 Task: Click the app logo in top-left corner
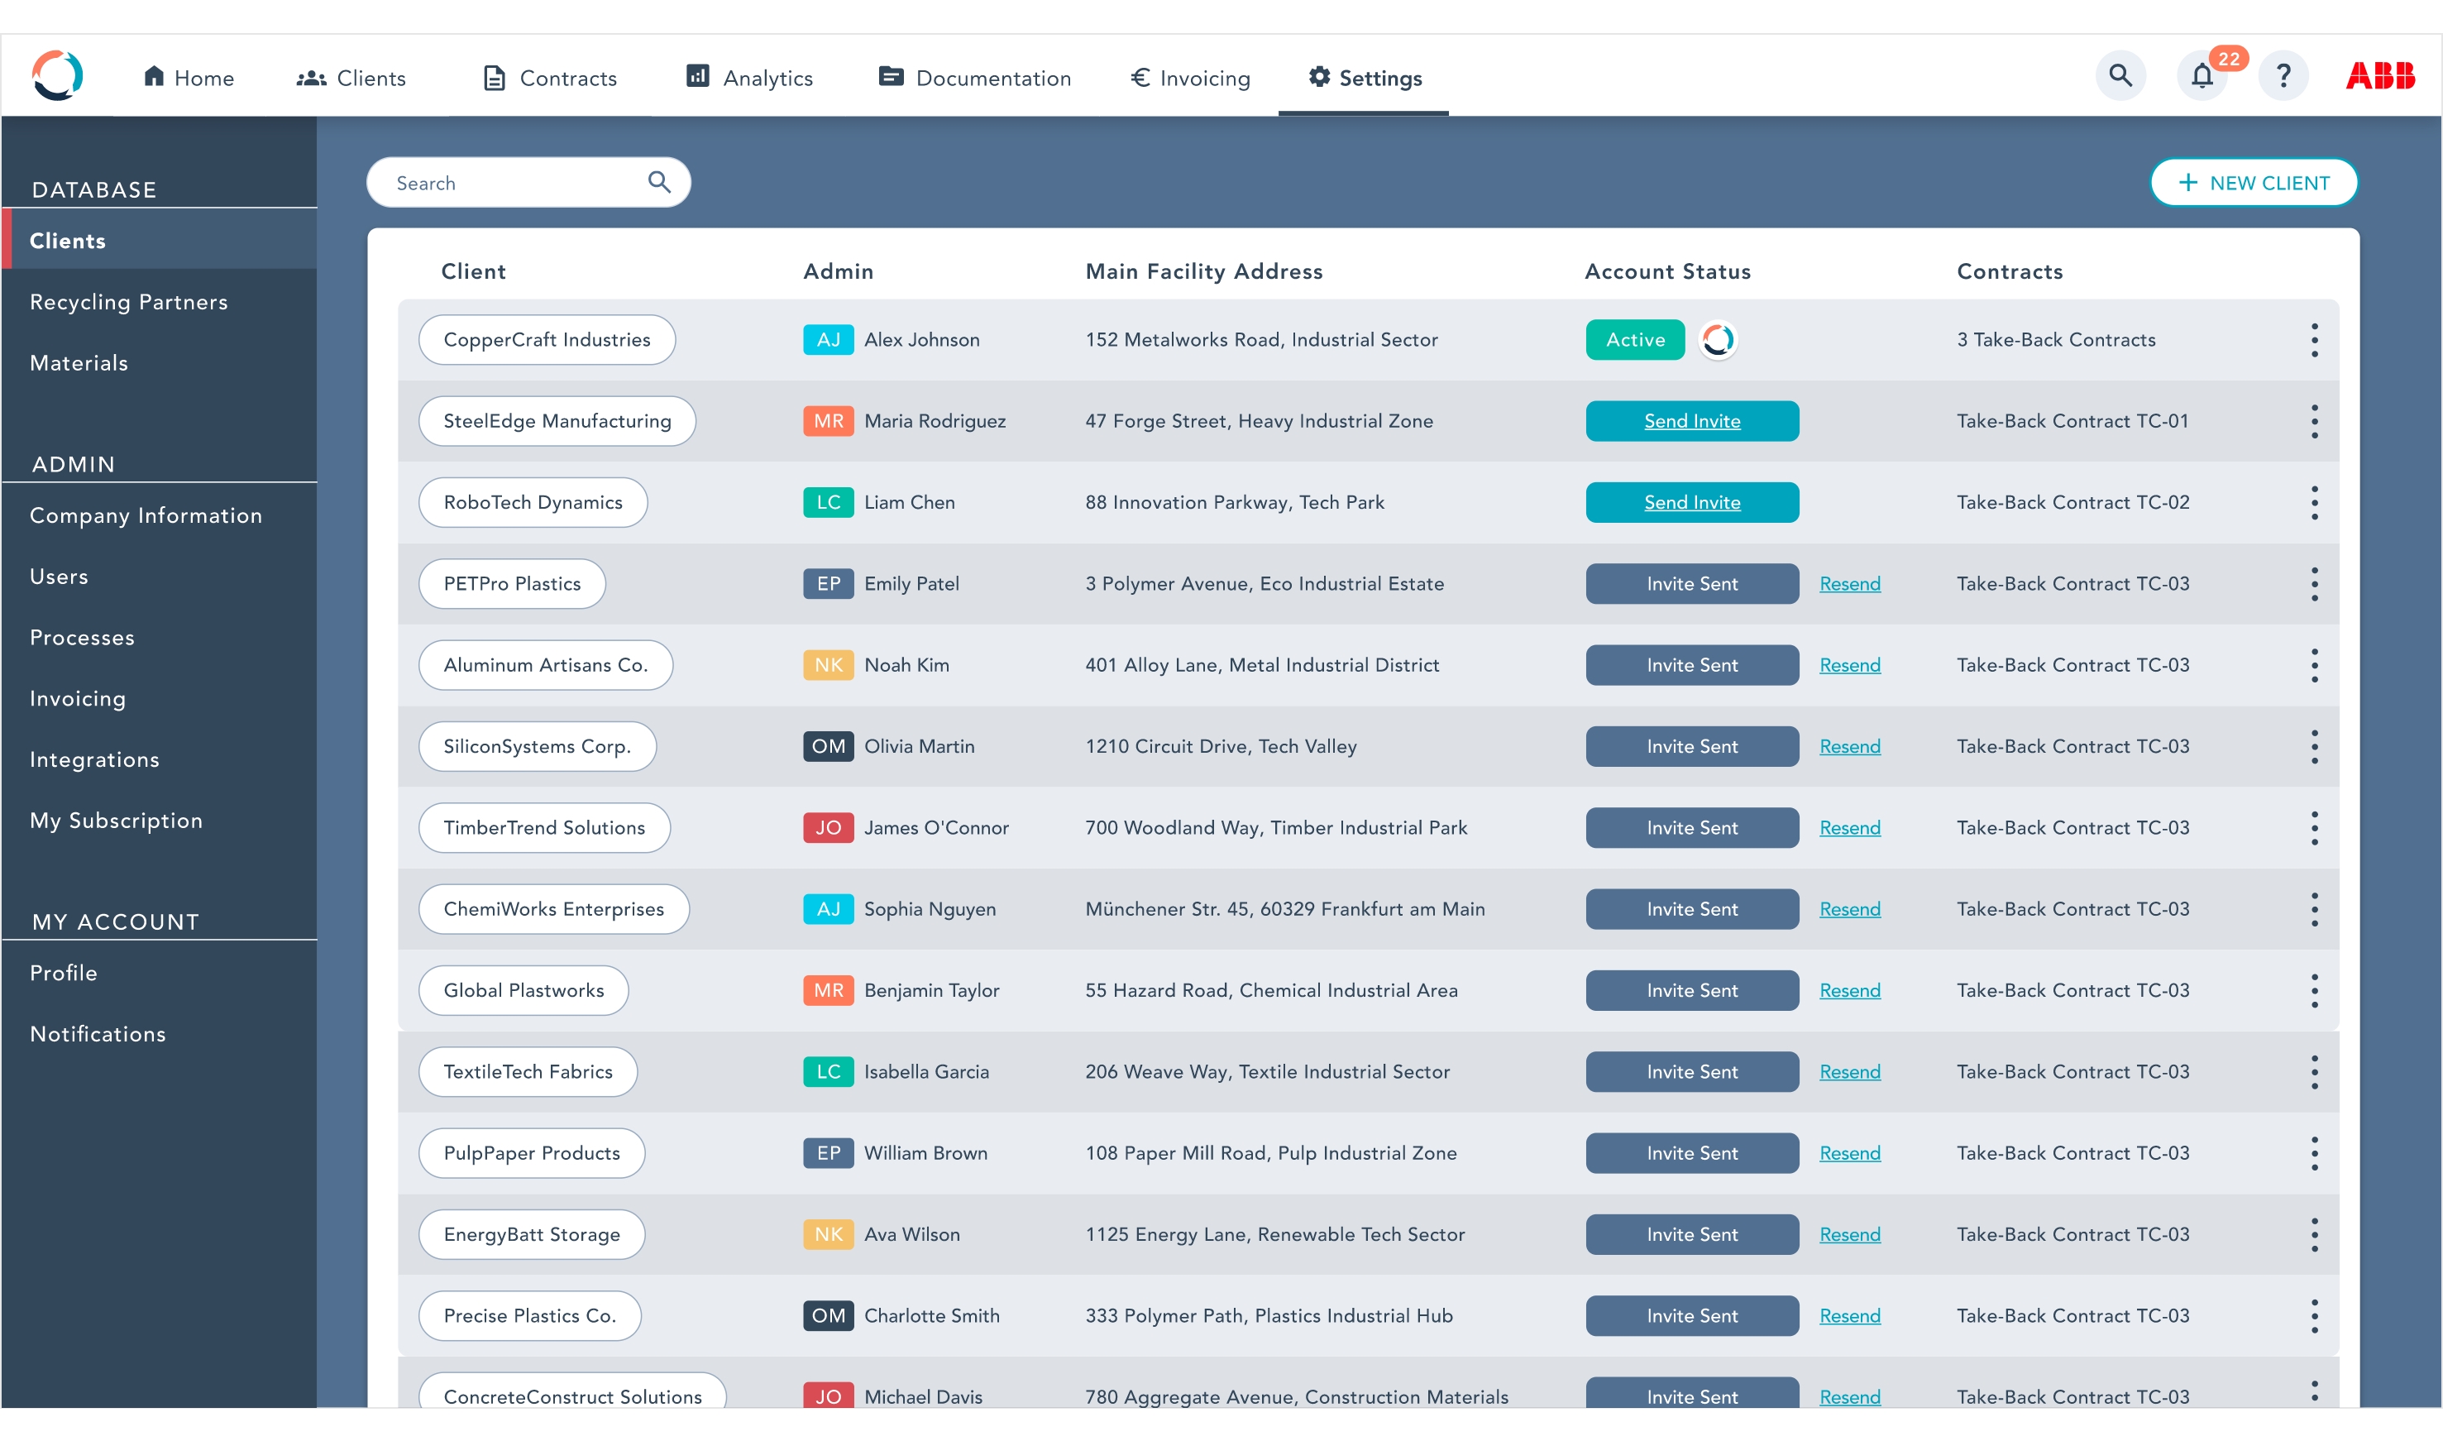[x=57, y=76]
